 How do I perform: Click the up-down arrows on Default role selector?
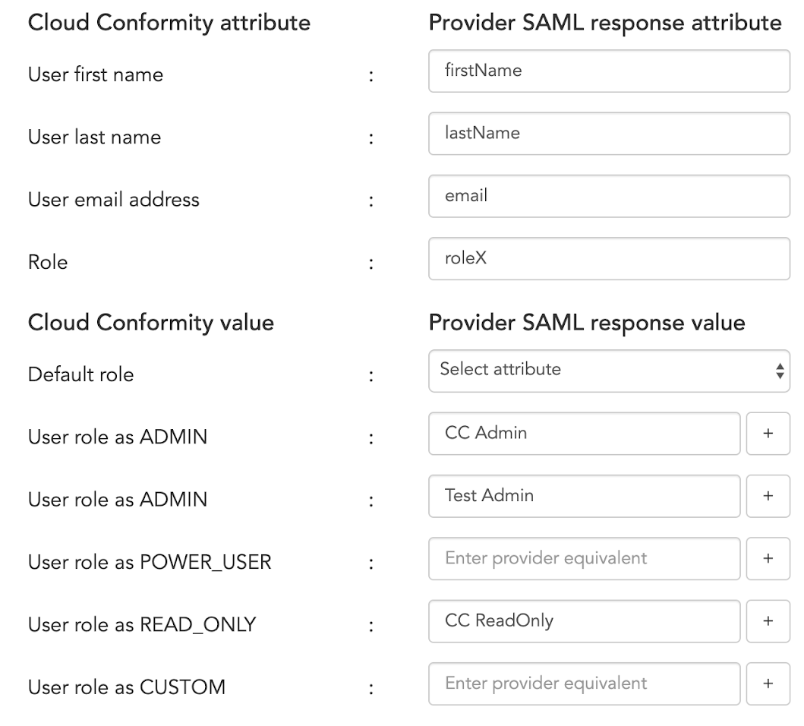pyautogui.click(x=779, y=371)
